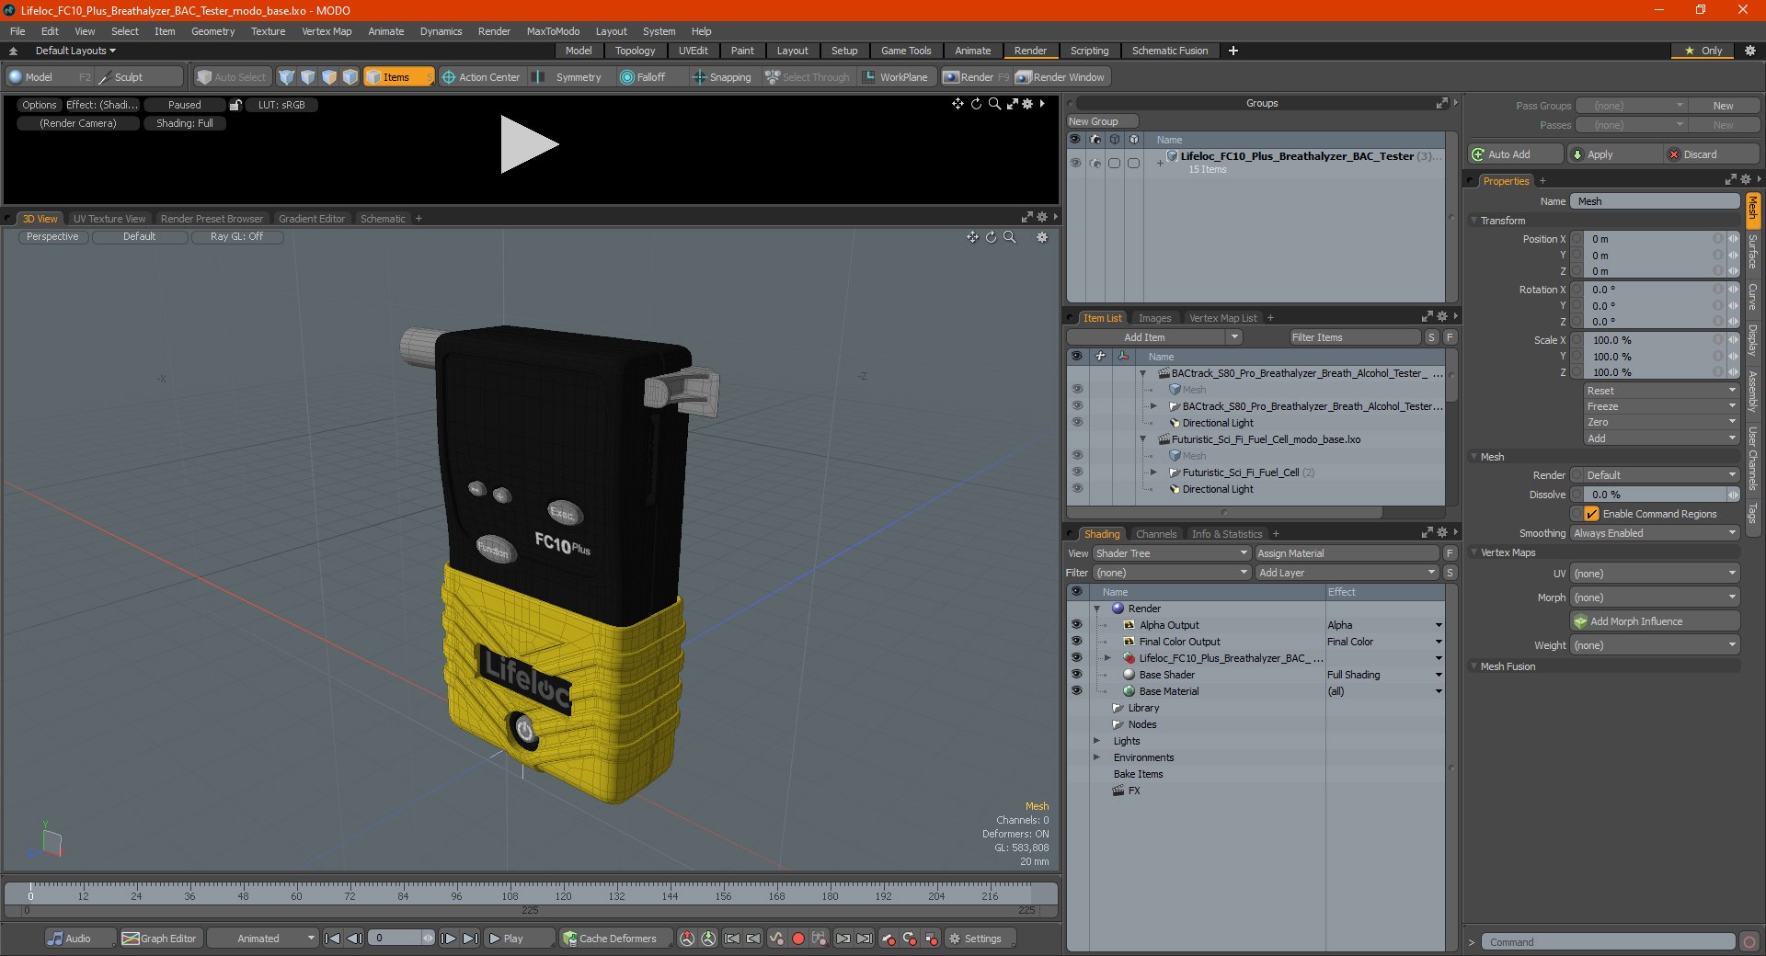Toggle visibility of Alpha Output layer

1076,625
